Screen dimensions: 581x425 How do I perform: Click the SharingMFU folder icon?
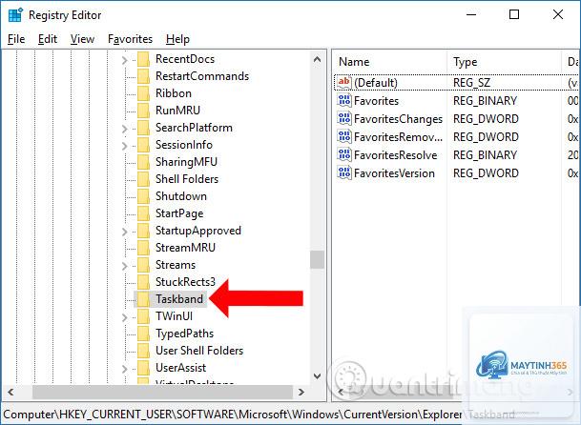click(x=143, y=162)
